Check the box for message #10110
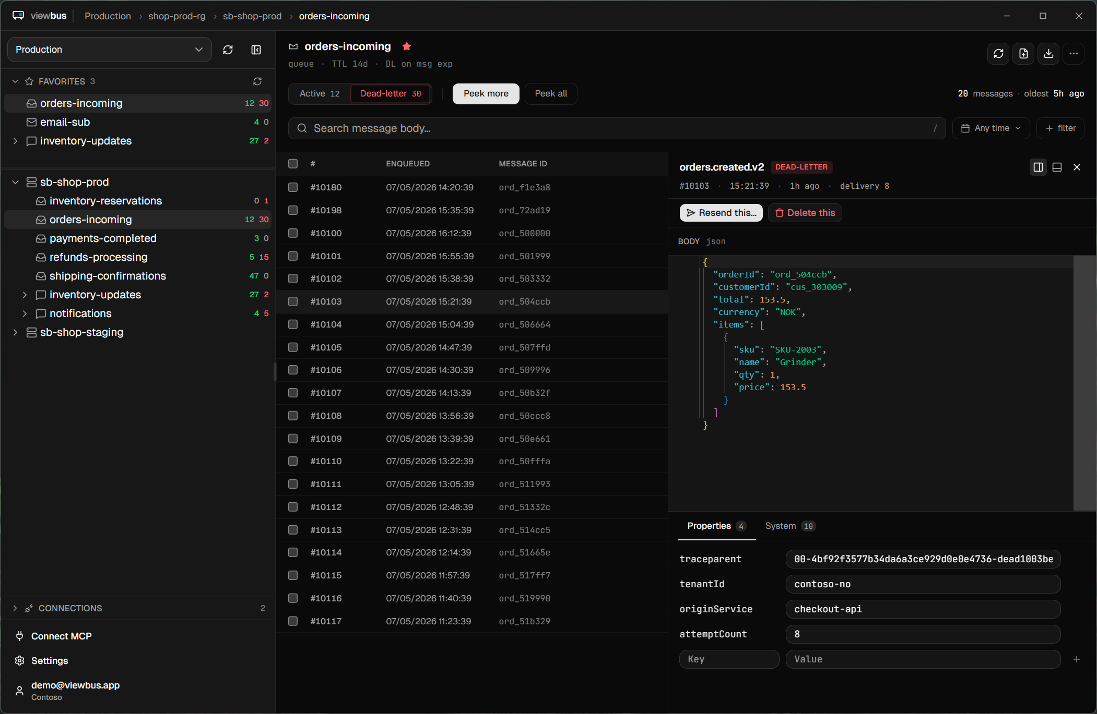The width and height of the screenshot is (1097, 714). 293,461
